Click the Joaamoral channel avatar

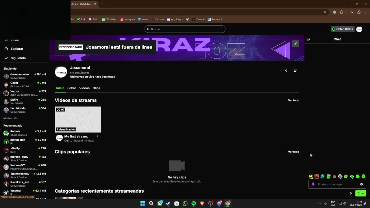(61, 72)
